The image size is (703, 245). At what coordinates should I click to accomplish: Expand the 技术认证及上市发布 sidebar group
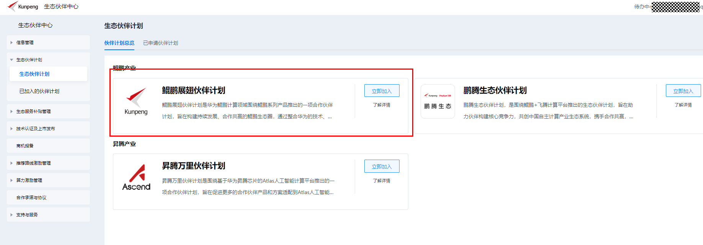[x=48, y=129]
